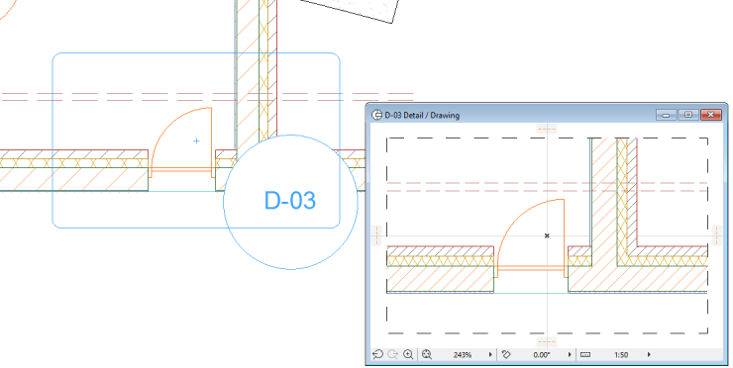
Task: Click the Increase Zoom magnifier icon
Action: click(408, 354)
